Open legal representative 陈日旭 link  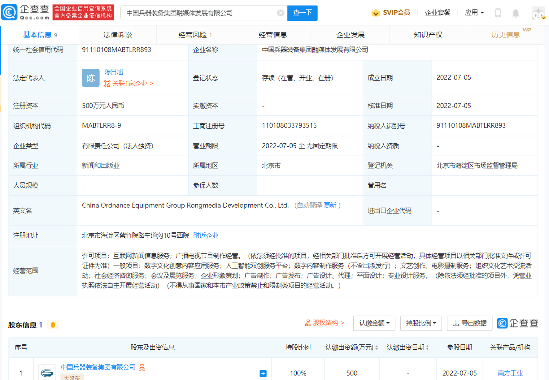point(114,72)
